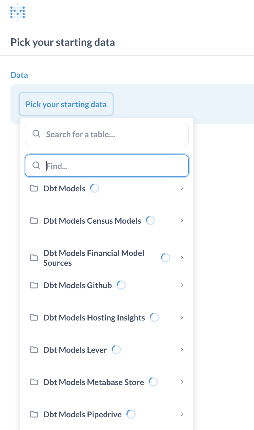The height and width of the screenshot is (430, 254).
Task: Click the loading spinner beside Dbt Models
Action: (x=94, y=188)
